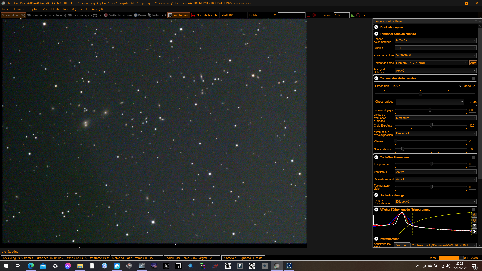Open the Refroidissement Activé dropdown
This screenshot has width=482, height=271.
tap(436, 179)
